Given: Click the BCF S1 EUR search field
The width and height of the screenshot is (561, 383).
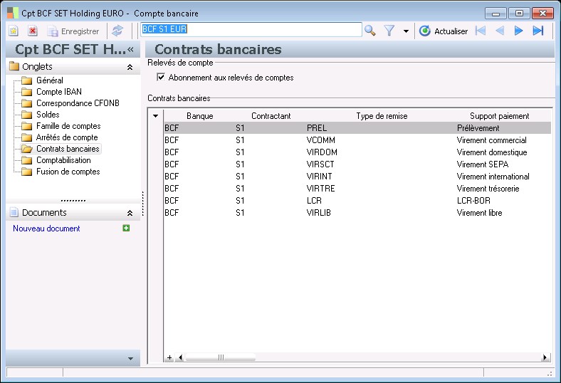Looking at the screenshot, I should (x=251, y=30).
